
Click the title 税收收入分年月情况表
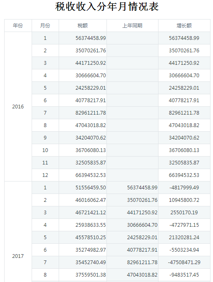[107, 7]
